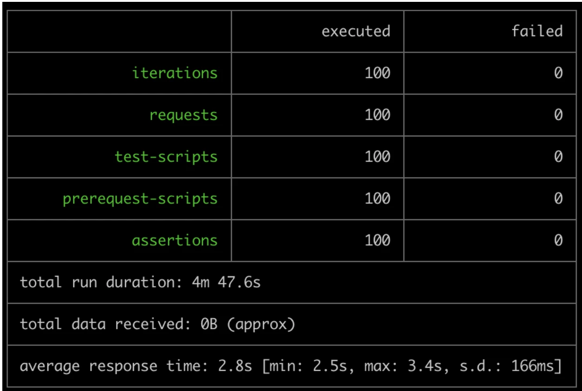The width and height of the screenshot is (582, 391).
Task: Click the average response time line
Action: tap(291, 366)
